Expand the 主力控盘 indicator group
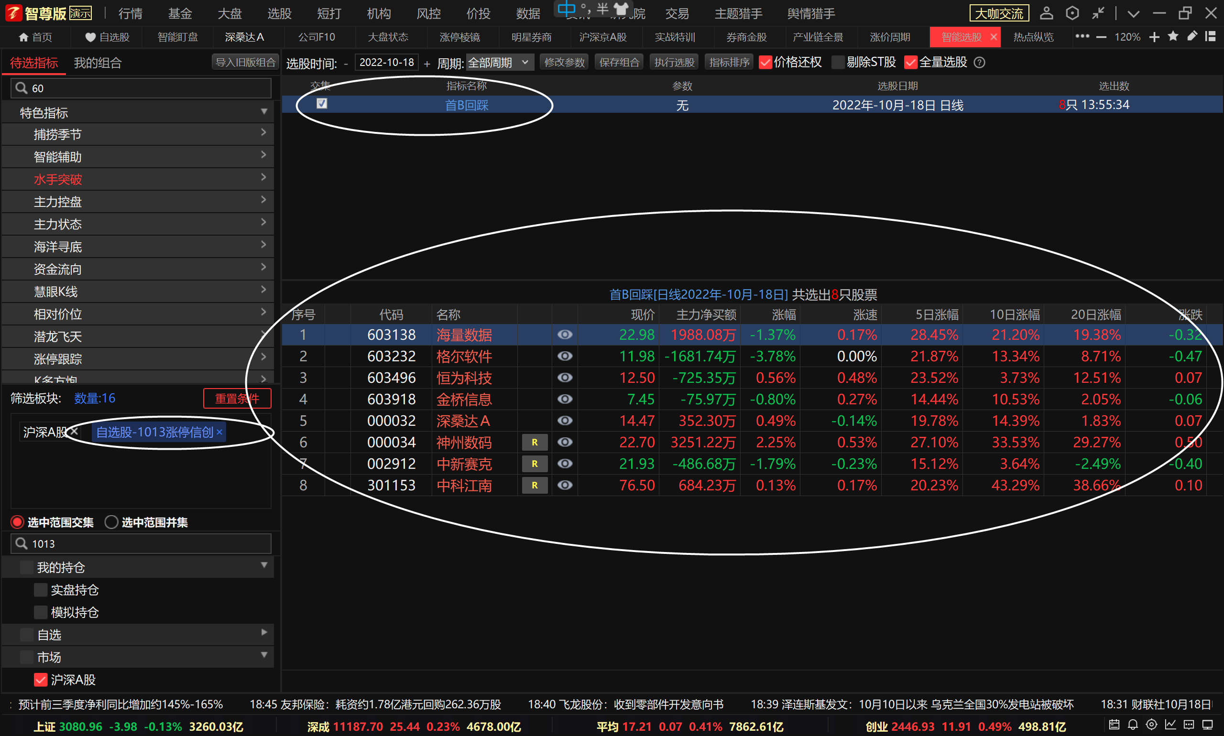This screenshot has height=736, width=1224. 263,200
